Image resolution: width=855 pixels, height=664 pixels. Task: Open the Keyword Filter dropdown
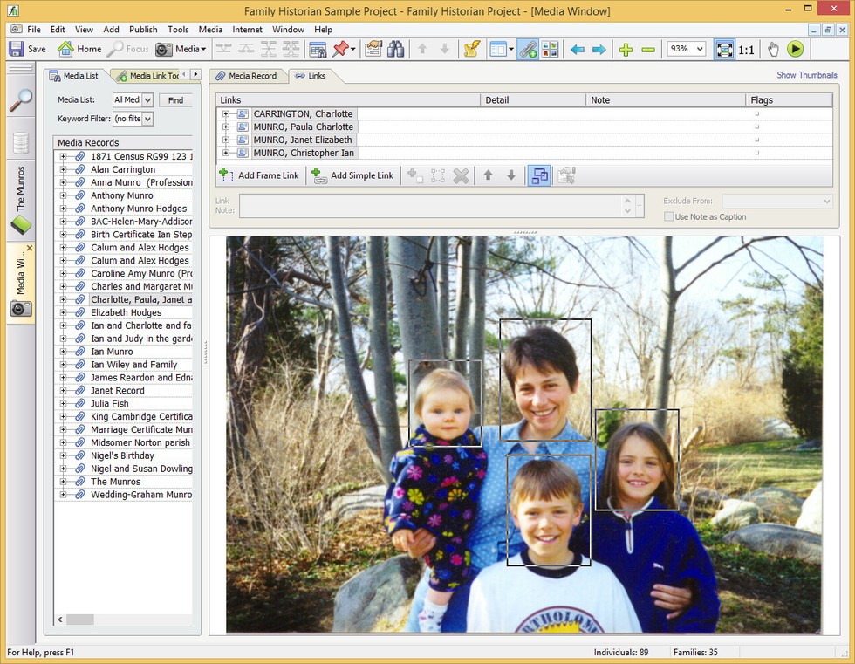[147, 118]
